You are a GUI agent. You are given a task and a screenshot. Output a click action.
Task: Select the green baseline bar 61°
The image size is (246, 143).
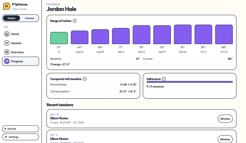tap(59, 38)
